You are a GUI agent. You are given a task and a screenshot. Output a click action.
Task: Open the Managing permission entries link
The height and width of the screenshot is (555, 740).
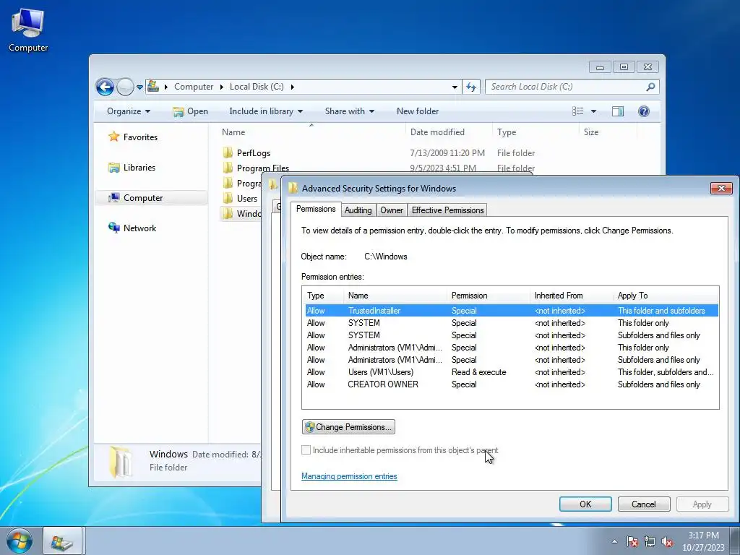click(349, 477)
